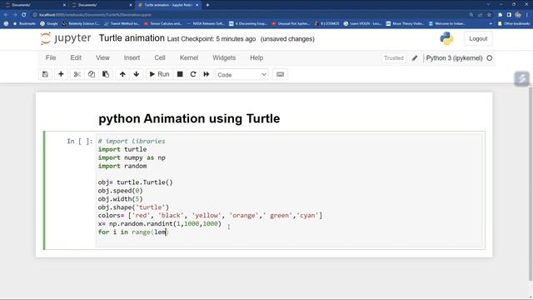This screenshot has width=533, height=300.
Task: Go forward in browser history
Action: (15, 15)
